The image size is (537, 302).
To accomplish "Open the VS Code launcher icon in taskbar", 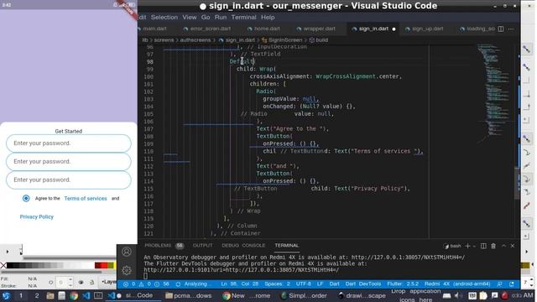I will (86, 295).
